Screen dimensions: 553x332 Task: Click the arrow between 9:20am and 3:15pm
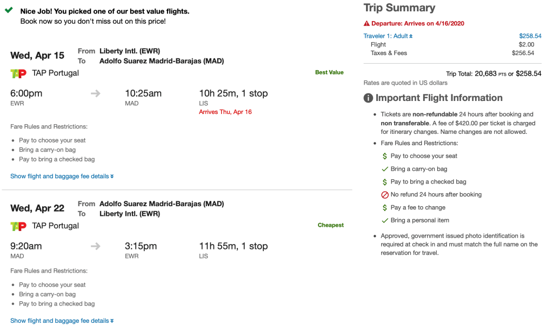(x=96, y=246)
